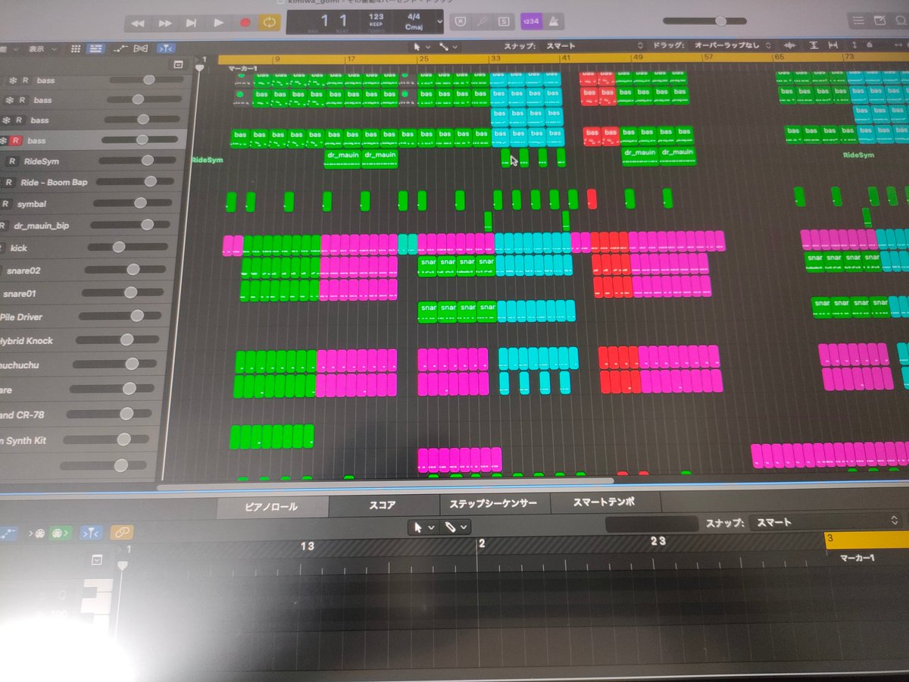Switch to the スマートテンポ tab
Screen dimensions: 909x682
[x=604, y=502]
